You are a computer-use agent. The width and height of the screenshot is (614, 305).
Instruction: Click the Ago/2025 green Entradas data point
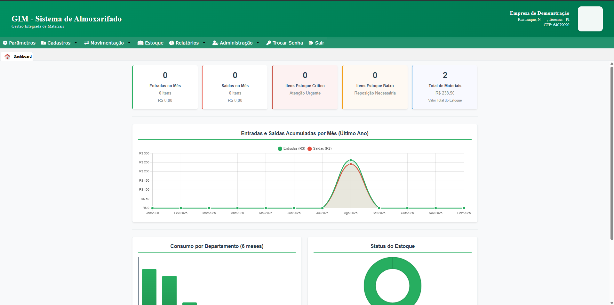click(x=351, y=160)
